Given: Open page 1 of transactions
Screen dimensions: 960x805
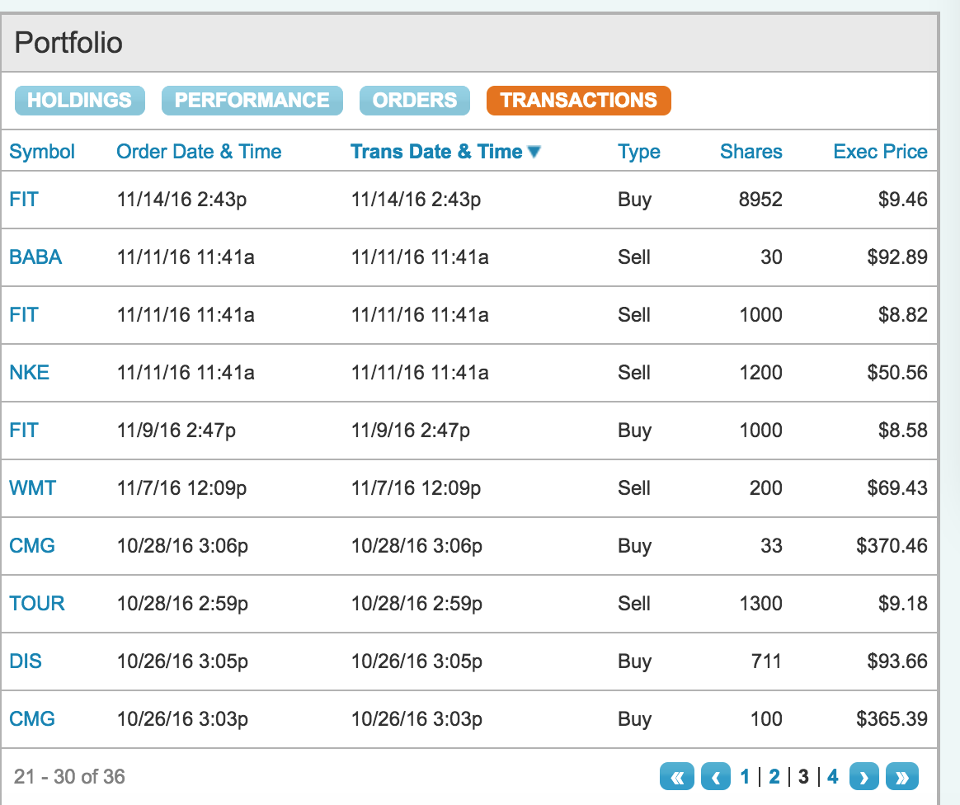Looking at the screenshot, I should pos(745,777).
